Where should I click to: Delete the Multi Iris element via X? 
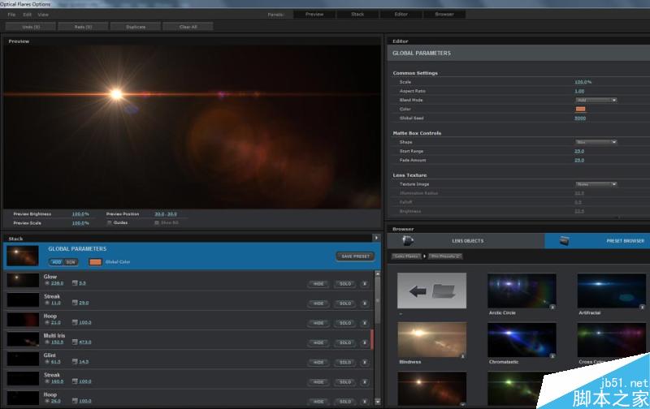tap(365, 342)
